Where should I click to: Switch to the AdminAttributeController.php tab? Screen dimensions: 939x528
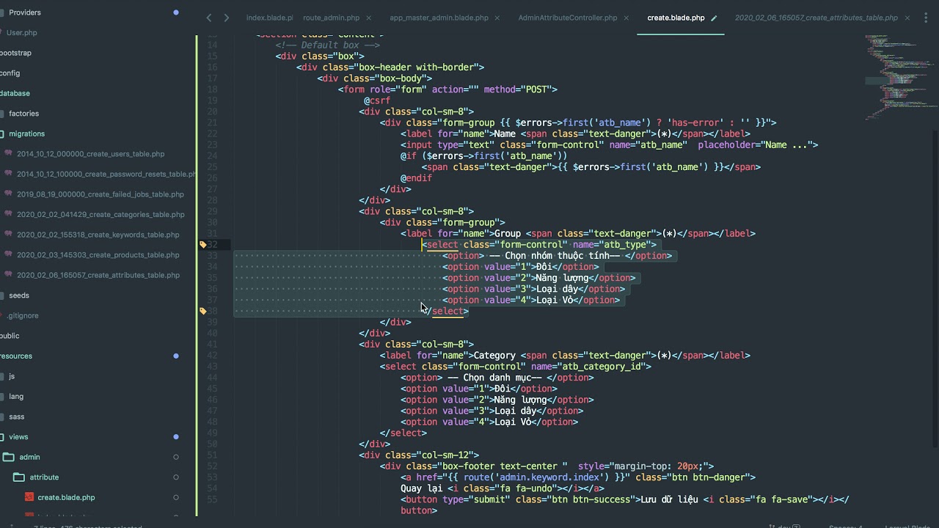[x=568, y=18]
